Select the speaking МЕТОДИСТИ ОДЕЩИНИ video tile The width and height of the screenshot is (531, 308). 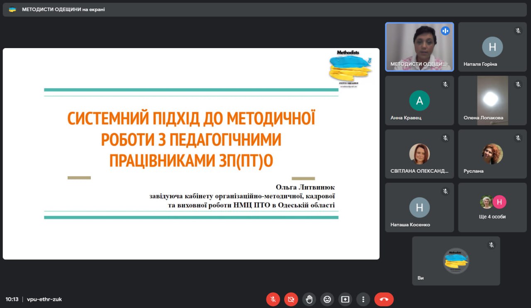coord(419,46)
